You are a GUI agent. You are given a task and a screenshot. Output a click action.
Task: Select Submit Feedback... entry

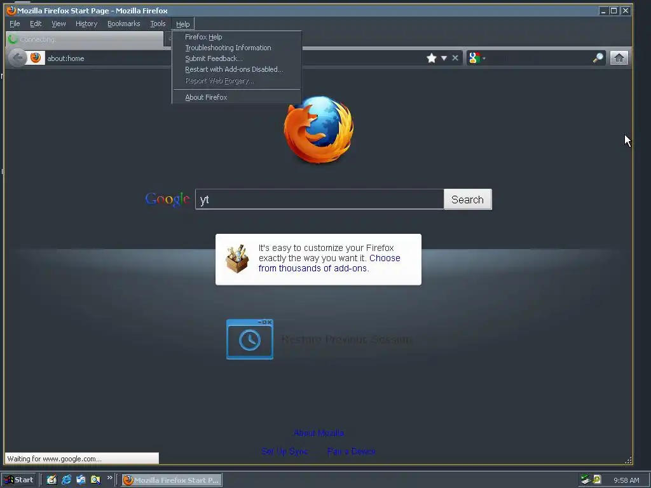click(236, 58)
